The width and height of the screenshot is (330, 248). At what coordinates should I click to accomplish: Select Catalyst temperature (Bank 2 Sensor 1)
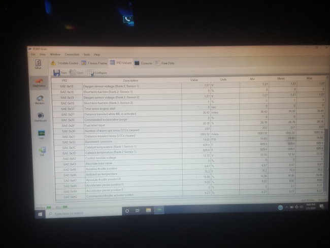tap(190, 151)
